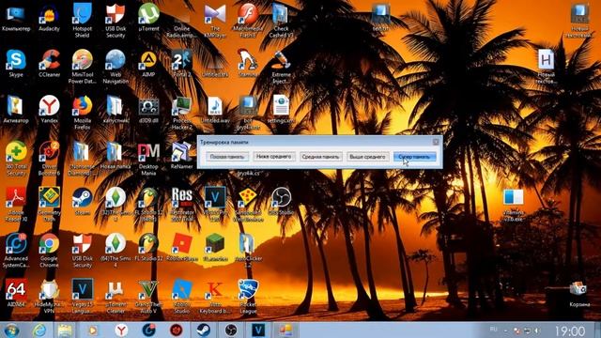Select the Desktop Mania shortcut
601x338 pixels.
(148, 159)
